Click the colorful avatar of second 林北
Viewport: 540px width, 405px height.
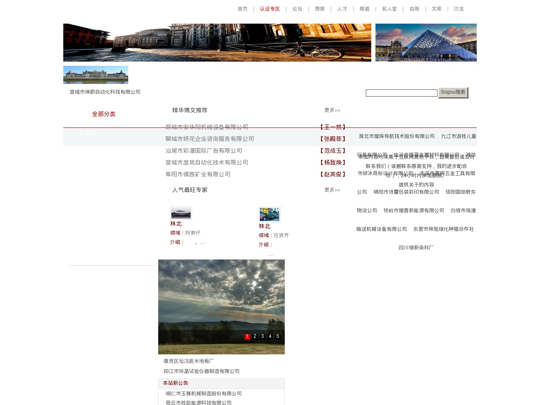pyautogui.click(x=270, y=214)
